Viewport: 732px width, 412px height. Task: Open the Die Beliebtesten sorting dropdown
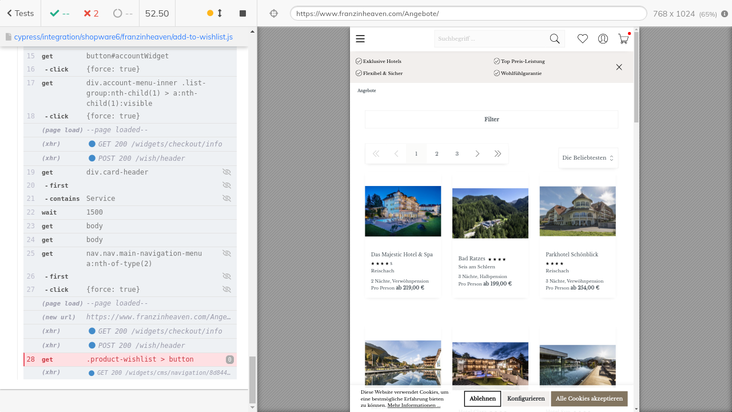[588, 158]
